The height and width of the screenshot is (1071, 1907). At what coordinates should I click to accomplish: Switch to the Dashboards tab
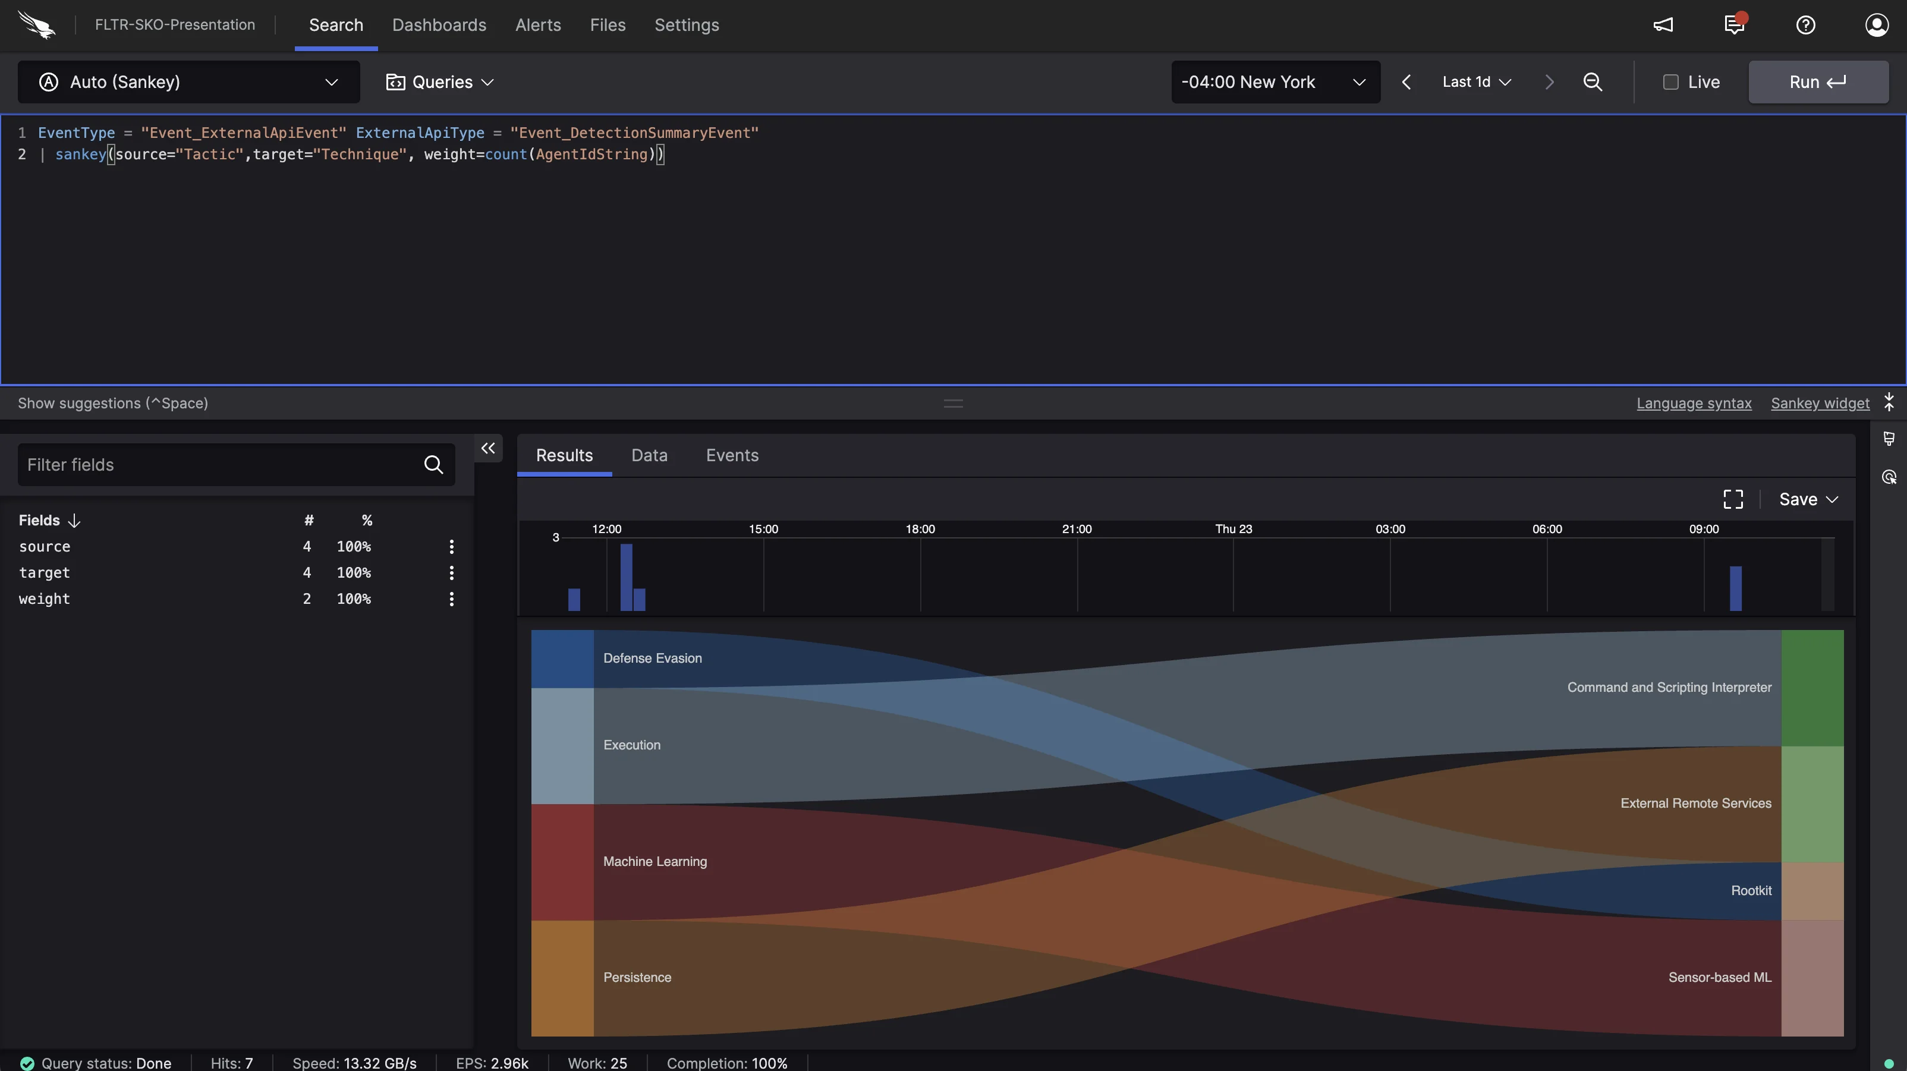(x=439, y=25)
